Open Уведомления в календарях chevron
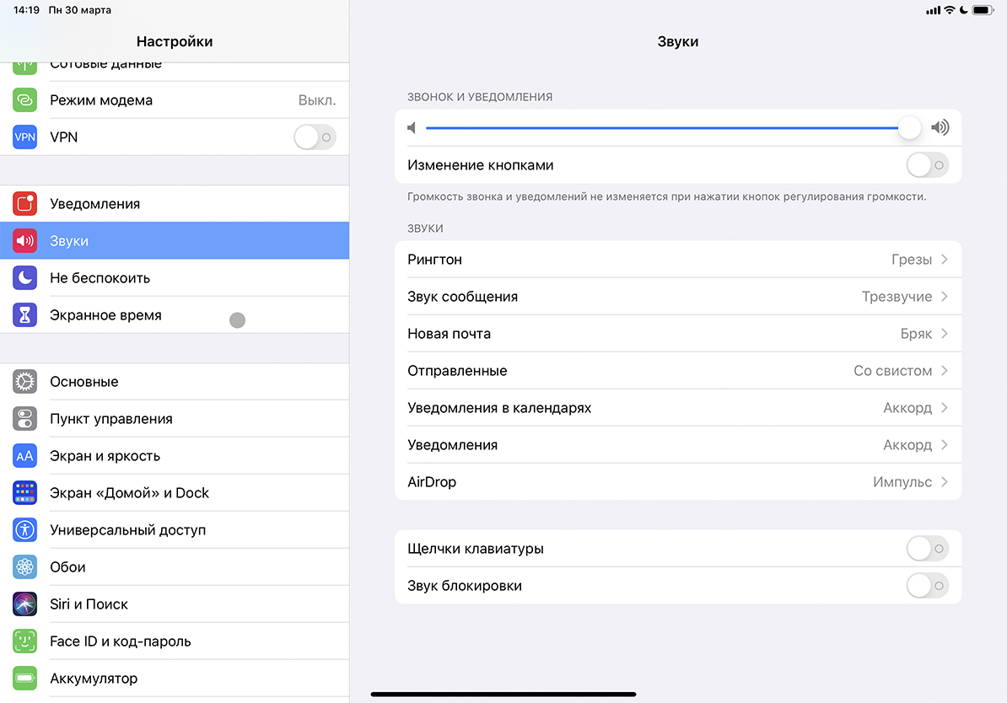The width and height of the screenshot is (1007, 703). pyautogui.click(x=945, y=408)
